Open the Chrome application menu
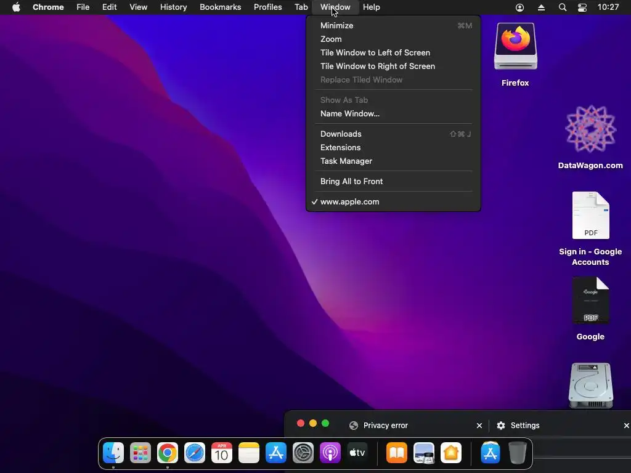631x473 pixels. pos(48,7)
